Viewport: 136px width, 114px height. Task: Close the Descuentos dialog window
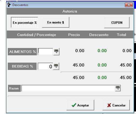click(129, 5)
